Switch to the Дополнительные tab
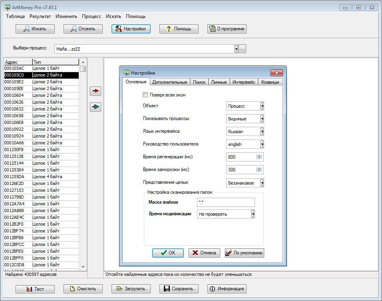 click(x=169, y=82)
